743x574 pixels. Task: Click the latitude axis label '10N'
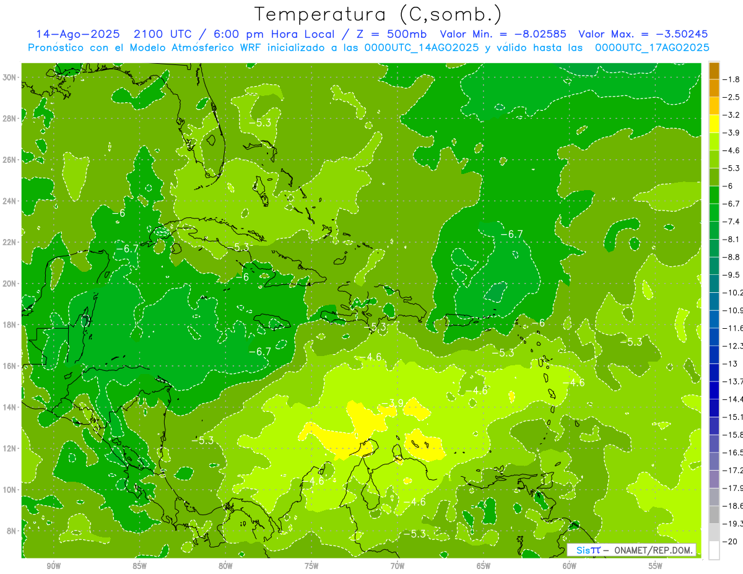pyautogui.click(x=10, y=489)
